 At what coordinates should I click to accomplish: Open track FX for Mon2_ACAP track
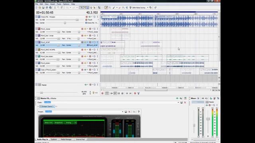tap(85, 43)
